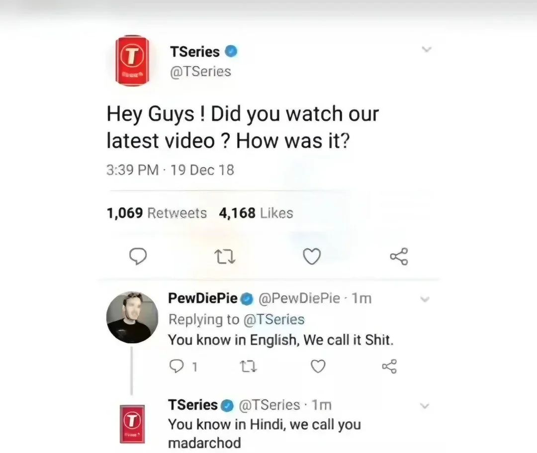View the 1,069 Retweets list
Screen dimensions: 537x453
coord(157,213)
